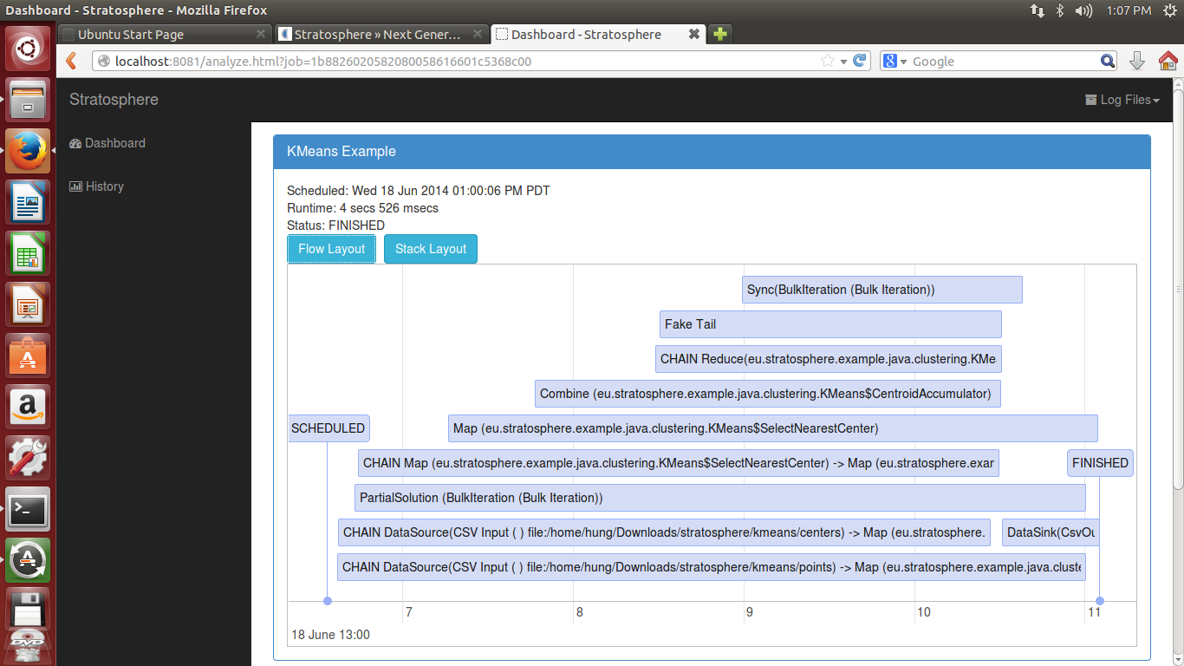
Task: Select the FINISHED timeline marker
Action: 1099,463
